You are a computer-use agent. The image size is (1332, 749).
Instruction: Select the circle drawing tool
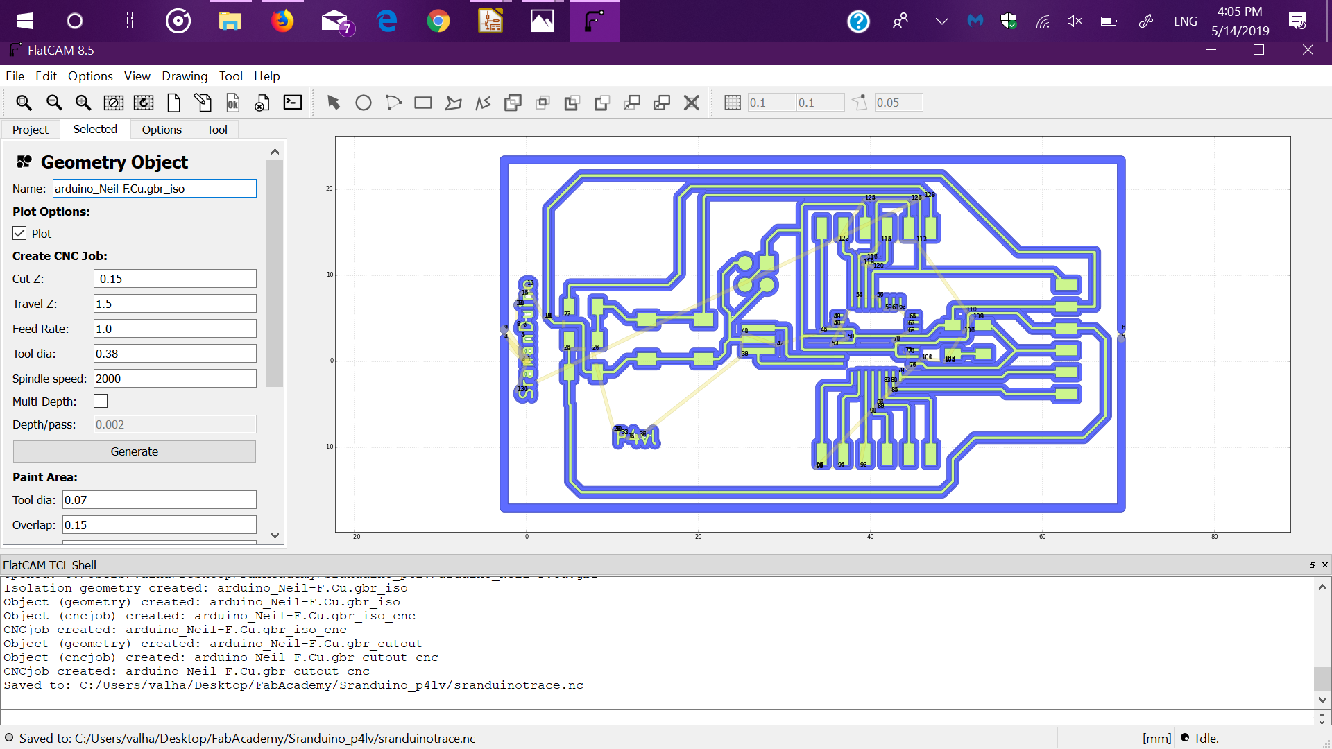(364, 103)
